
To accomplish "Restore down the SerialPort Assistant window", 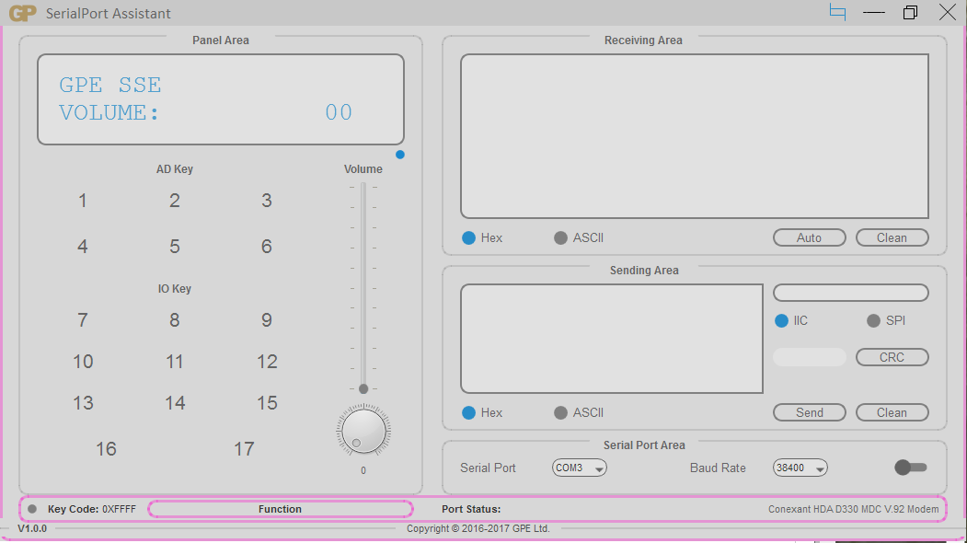I will 910,12.
